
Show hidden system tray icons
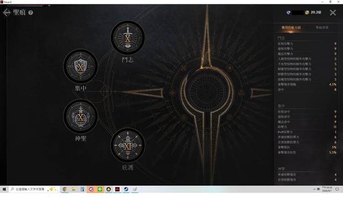(x=314, y=189)
